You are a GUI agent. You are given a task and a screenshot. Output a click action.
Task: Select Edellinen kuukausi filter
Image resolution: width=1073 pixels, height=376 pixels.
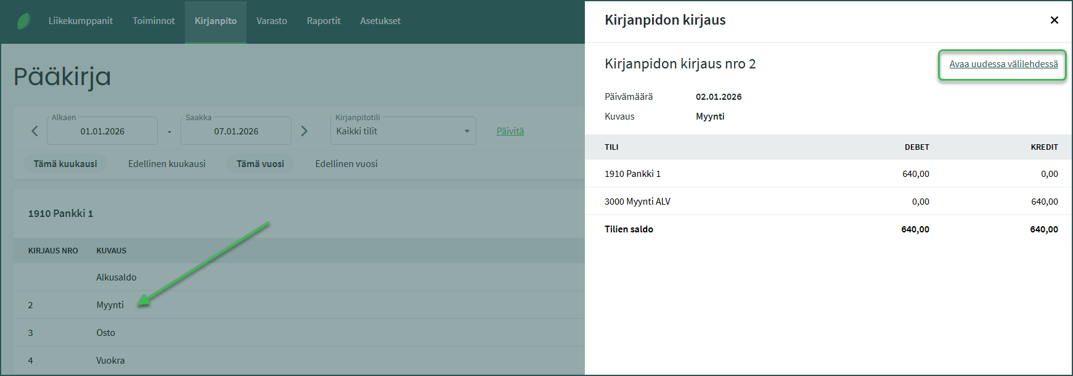(x=167, y=164)
